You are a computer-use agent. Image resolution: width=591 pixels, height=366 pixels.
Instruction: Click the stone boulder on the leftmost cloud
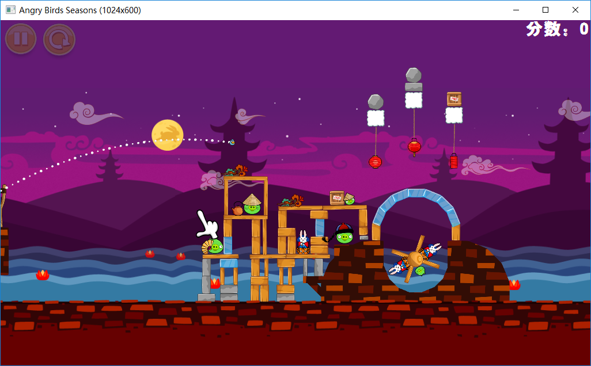(x=376, y=102)
